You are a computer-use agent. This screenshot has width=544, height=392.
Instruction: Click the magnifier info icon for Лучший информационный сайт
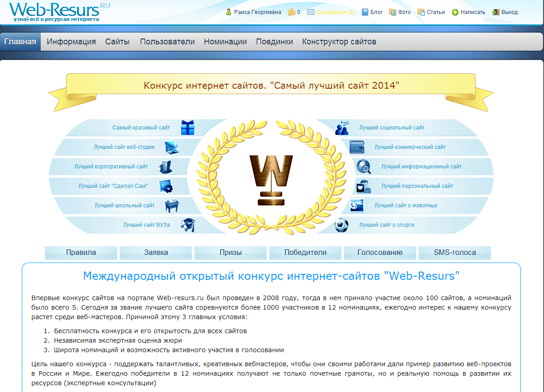coord(364,167)
